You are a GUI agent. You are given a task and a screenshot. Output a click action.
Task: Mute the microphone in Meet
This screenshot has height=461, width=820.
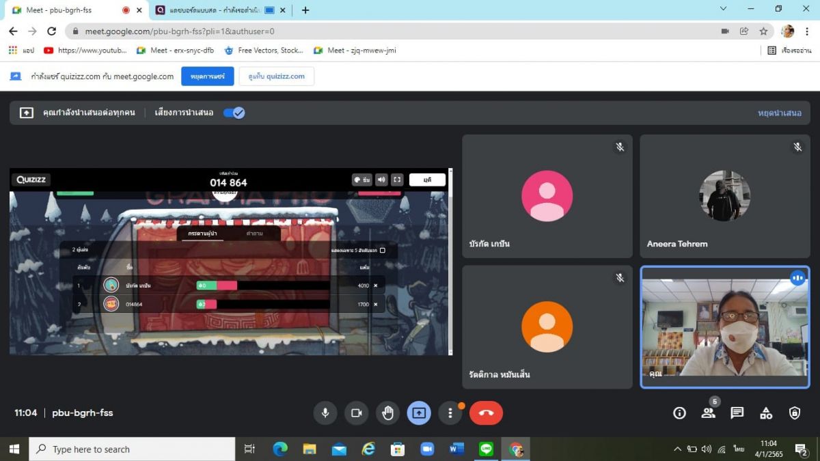point(325,413)
